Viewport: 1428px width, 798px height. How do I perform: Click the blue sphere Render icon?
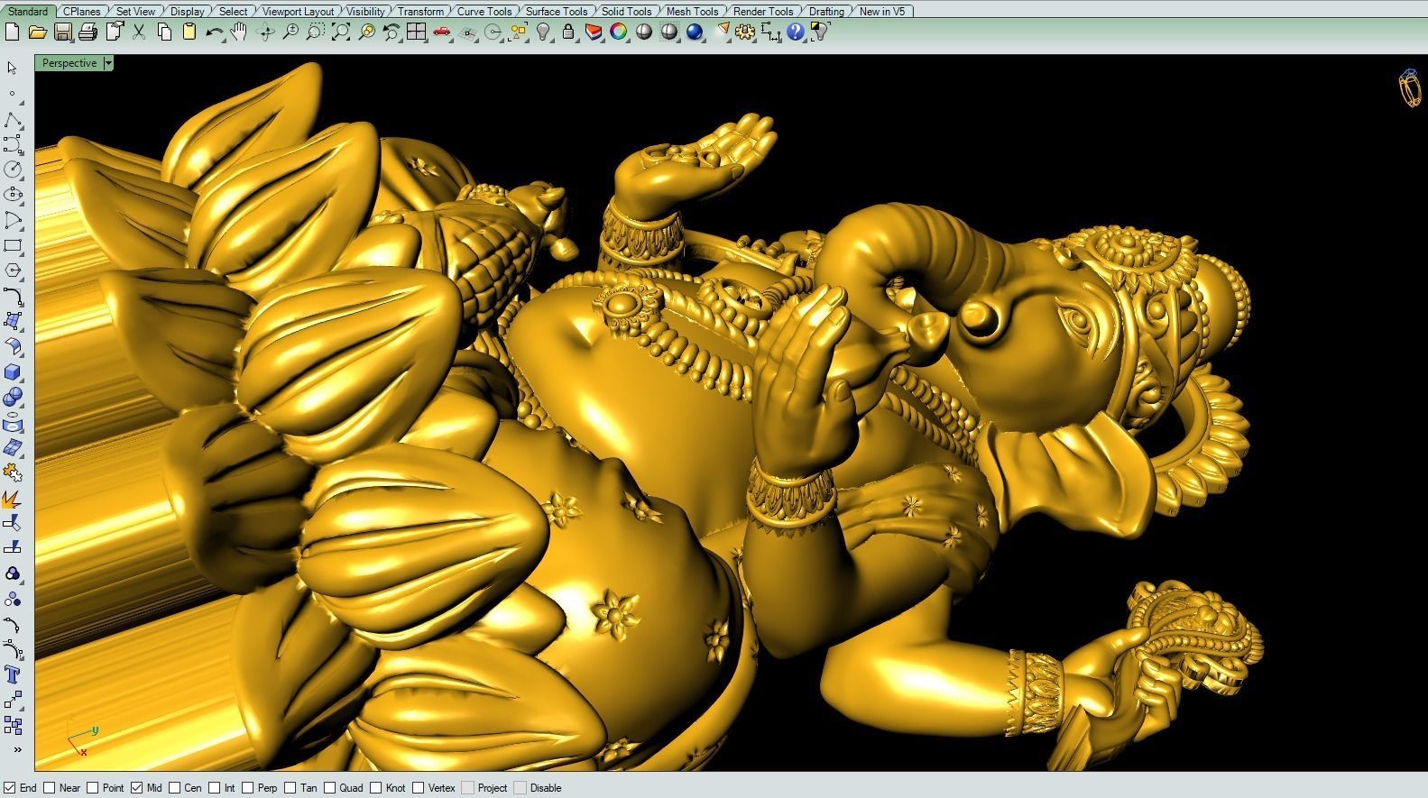point(694,32)
